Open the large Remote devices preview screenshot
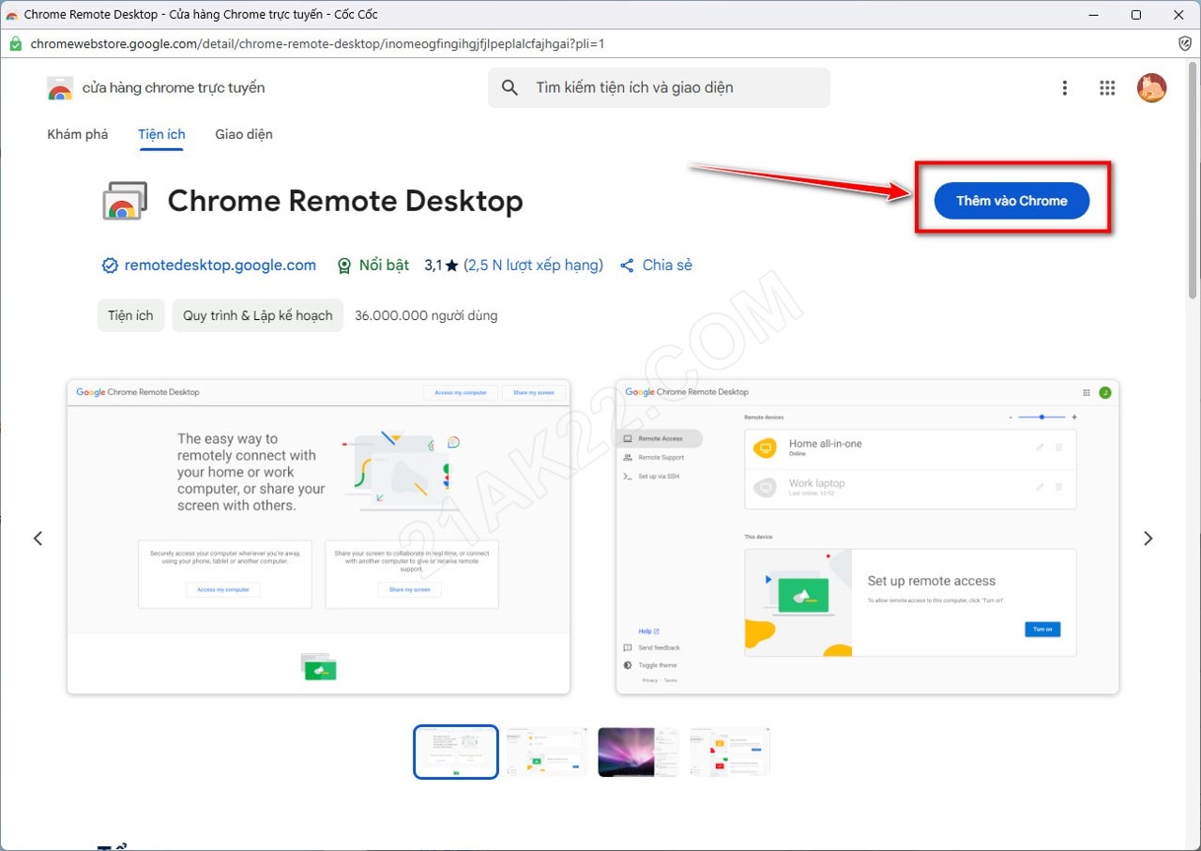1201x851 pixels. coord(867,537)
